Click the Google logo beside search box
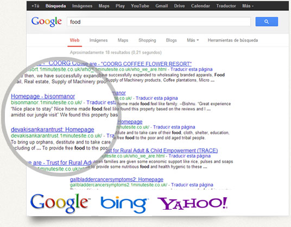Viewport: 291px width, 227px height. [46, 22]
